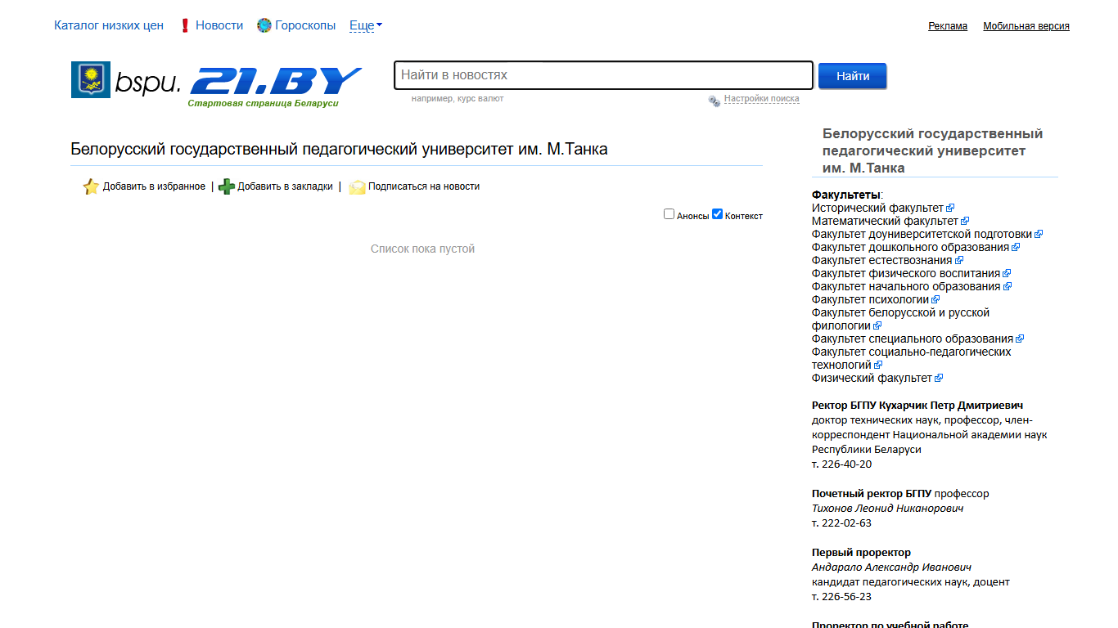
Task: Click the курс валют example query
Action: (x=480, y=99)
